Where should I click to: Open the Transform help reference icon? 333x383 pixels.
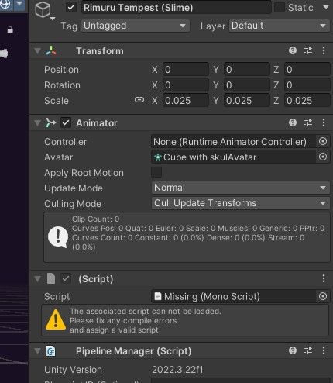pos(293,50)
